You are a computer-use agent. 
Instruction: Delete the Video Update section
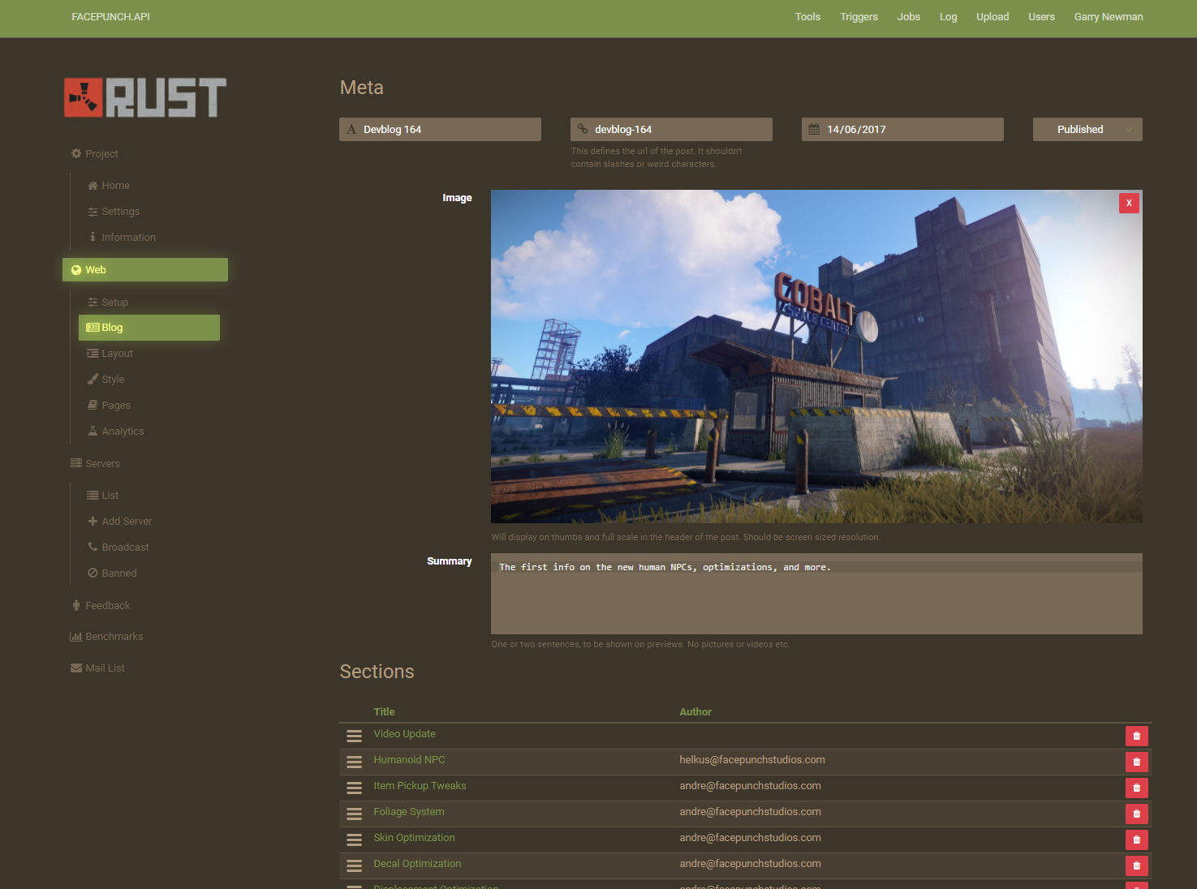(1136, 736)
